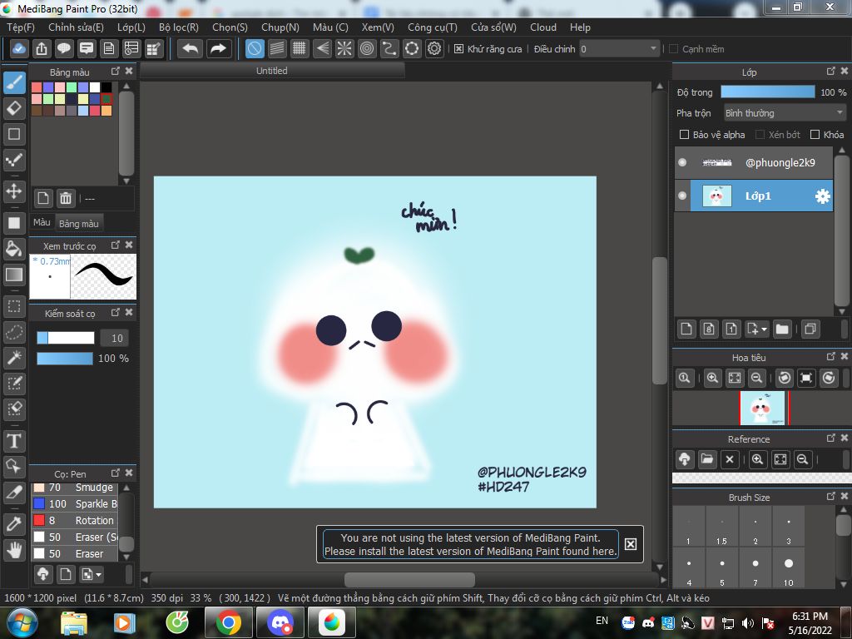Open the Lớp(L) menu

point(131,27)
